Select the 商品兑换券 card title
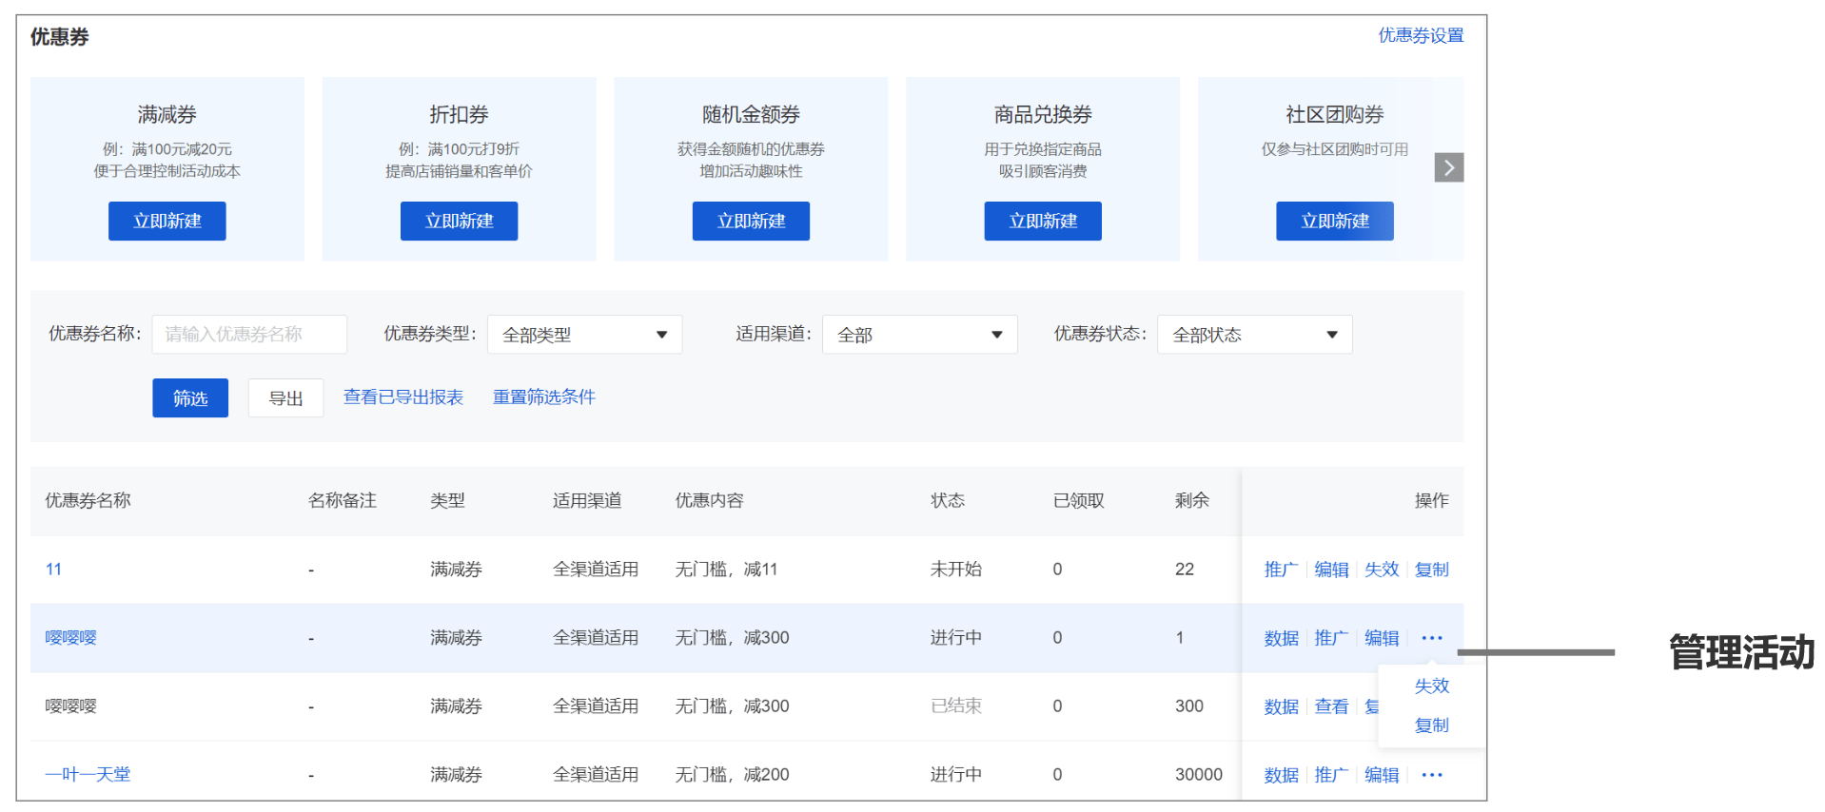The width and height of the screenshot is (1825, 812). pos(1043,114)
